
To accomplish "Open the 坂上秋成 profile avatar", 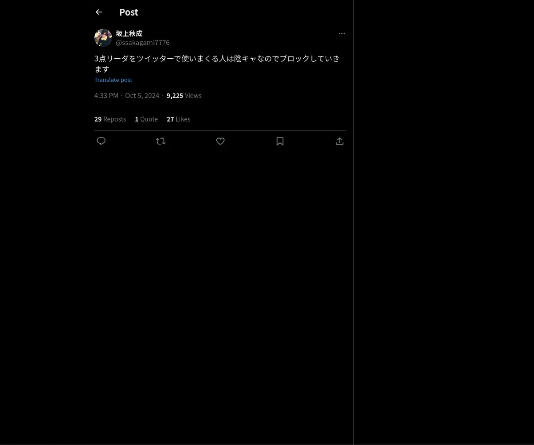I will 103,38.
